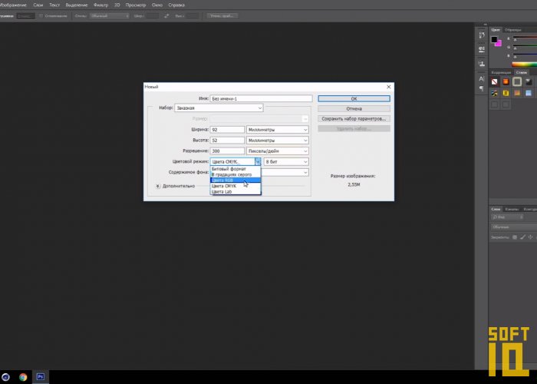
Task: Click Photoshop icon in the taskbar
Action: click(x=41, y=377)
